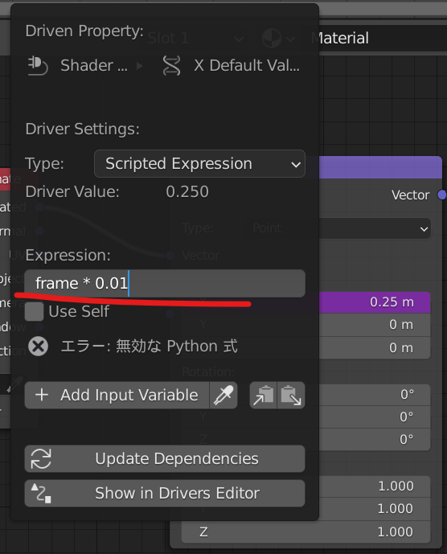Click the X Default Value driver icon
Image resolution: width=447 pixels, height=554 pixels.
tap(172, 66)
